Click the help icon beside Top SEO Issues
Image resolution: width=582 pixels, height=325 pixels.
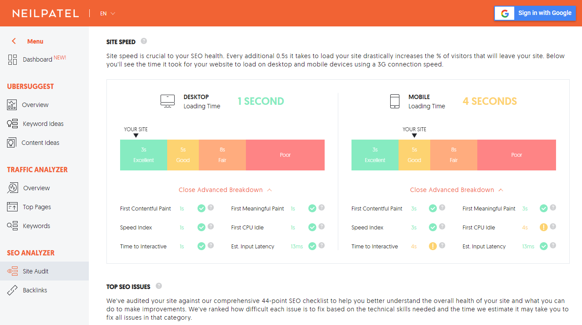(159, 286)
